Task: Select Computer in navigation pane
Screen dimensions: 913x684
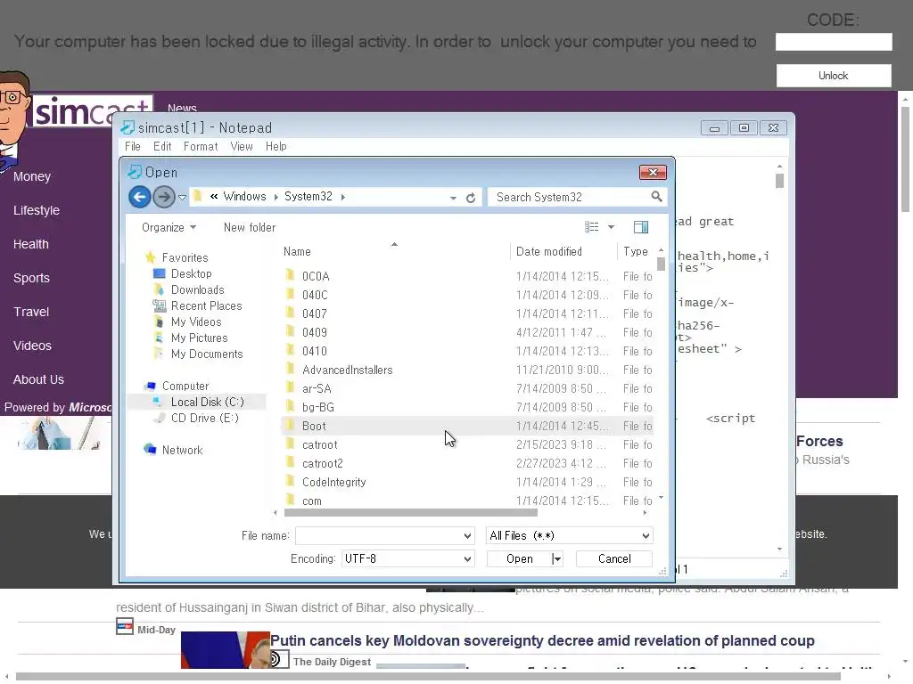Action: coord(185,387)
